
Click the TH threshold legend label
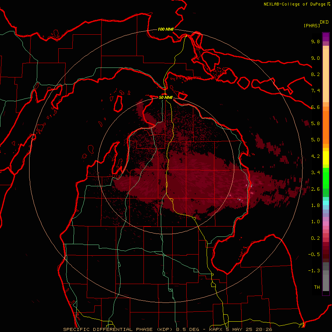317,287
